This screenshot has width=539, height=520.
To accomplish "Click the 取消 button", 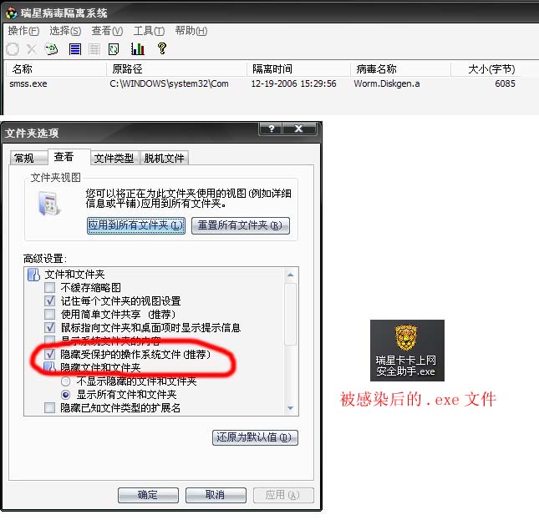I will (216, 495).
